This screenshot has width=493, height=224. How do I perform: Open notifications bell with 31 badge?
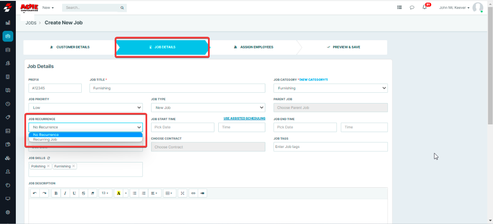(425, 7)
